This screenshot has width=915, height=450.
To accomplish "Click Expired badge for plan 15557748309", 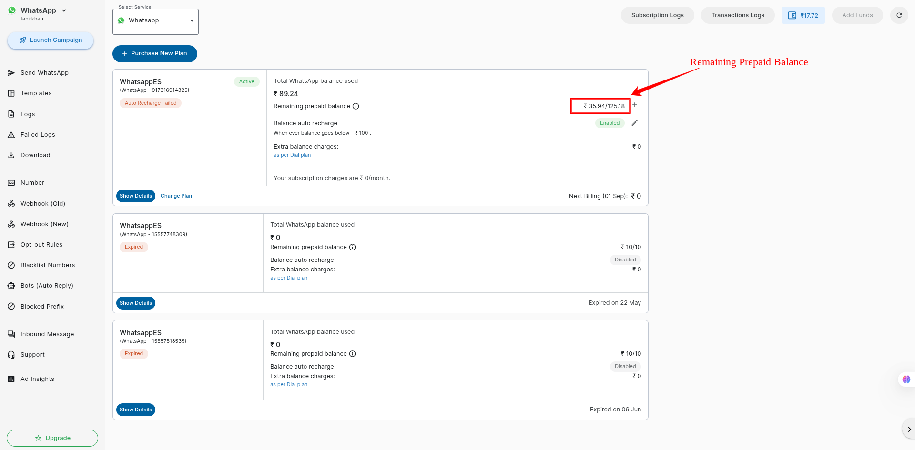I will tap(134, 247).
